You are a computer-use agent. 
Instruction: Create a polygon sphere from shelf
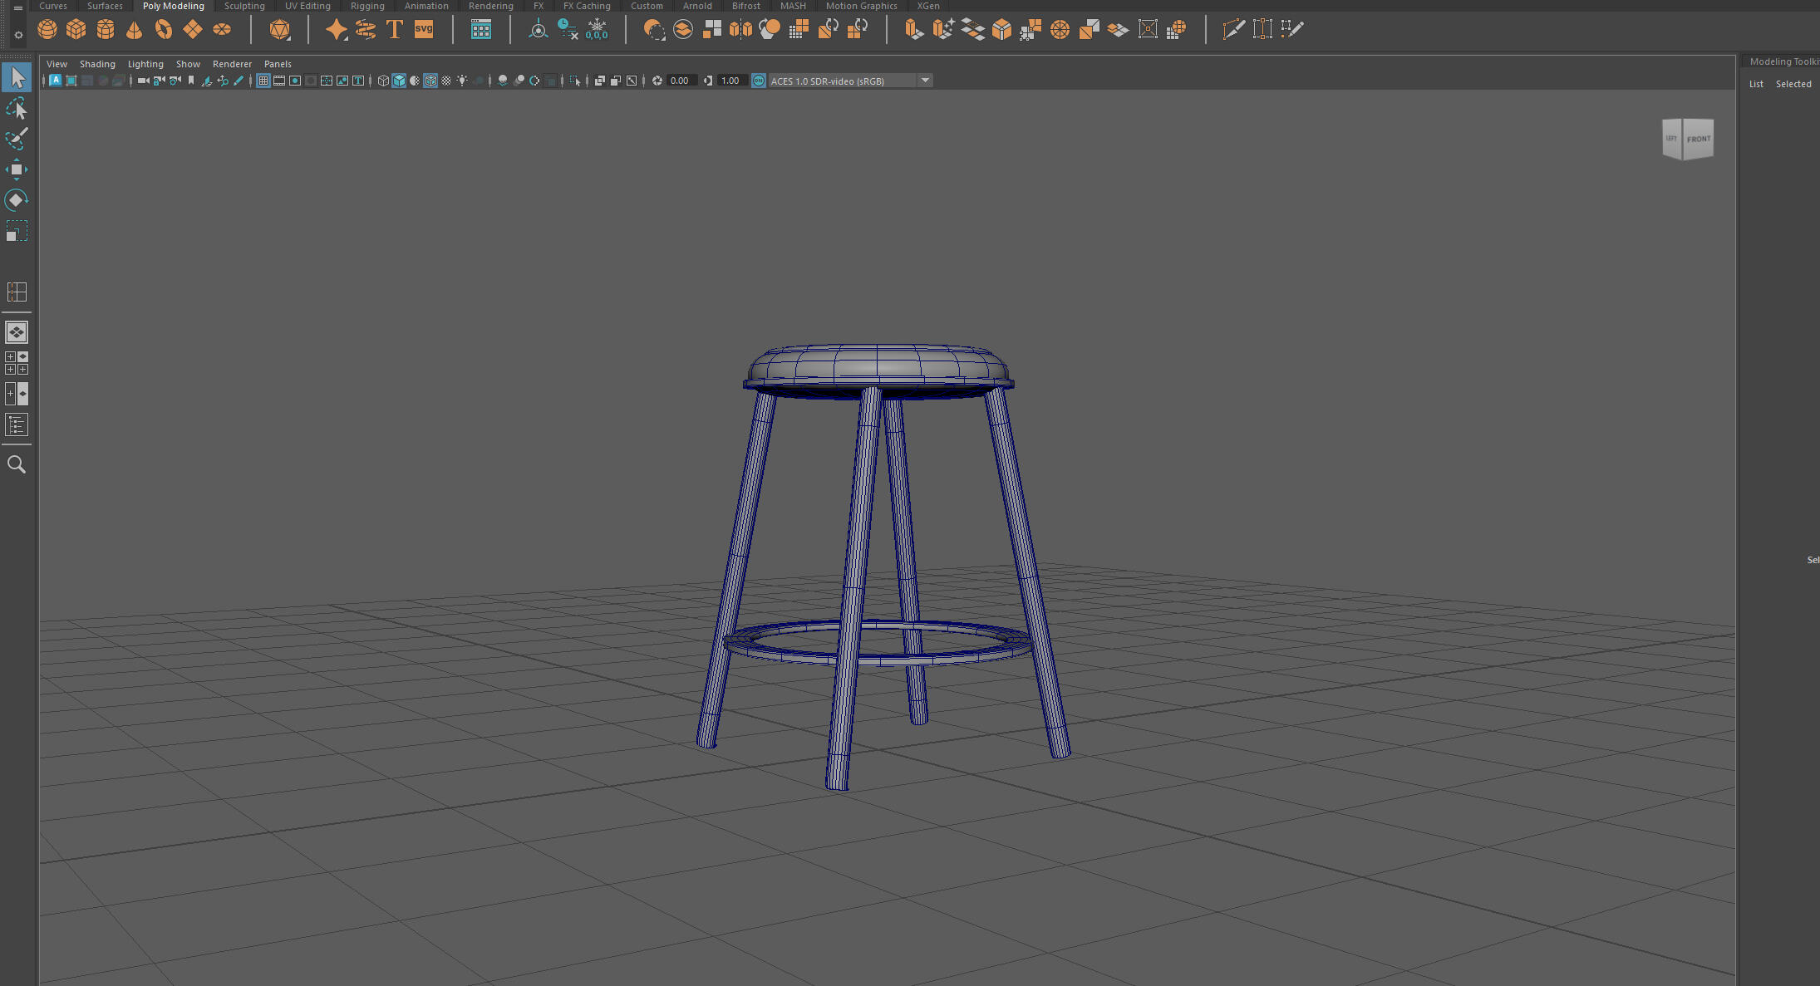[47, 30]
